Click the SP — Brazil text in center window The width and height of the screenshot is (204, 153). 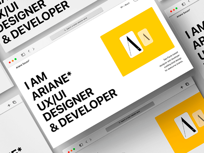click(x=125, y=5)
